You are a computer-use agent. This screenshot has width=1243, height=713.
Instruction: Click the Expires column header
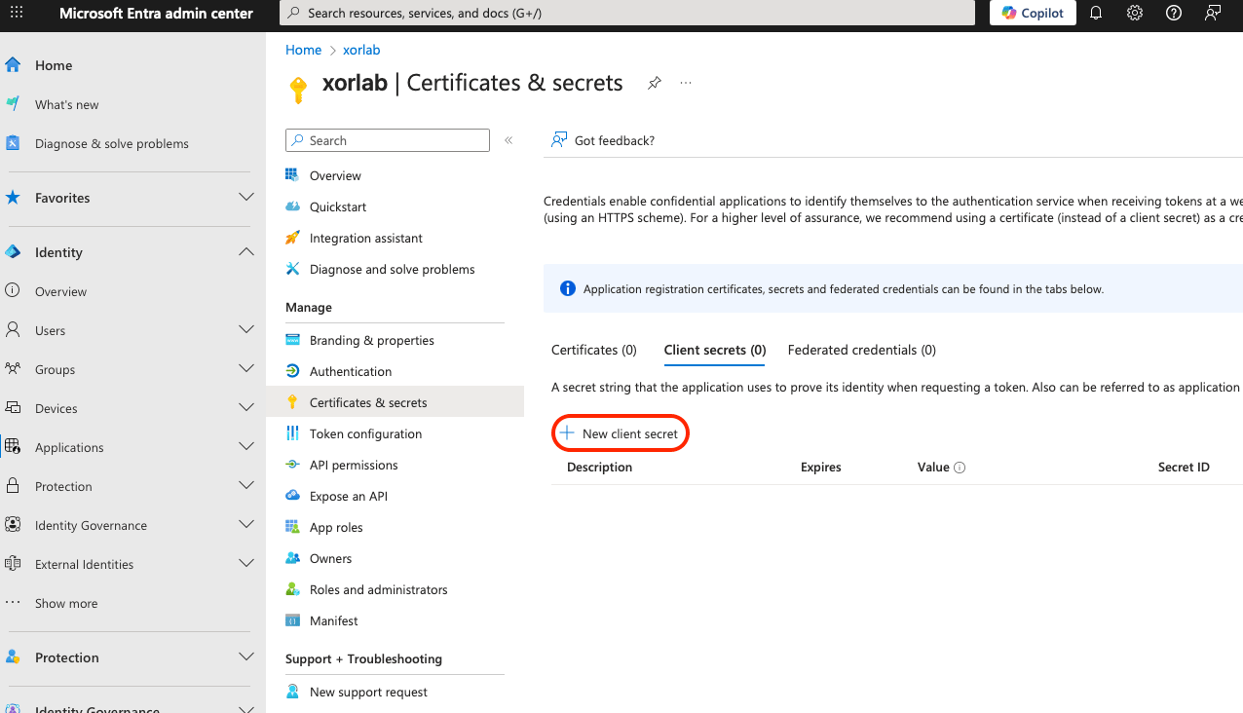coord(821,468)
